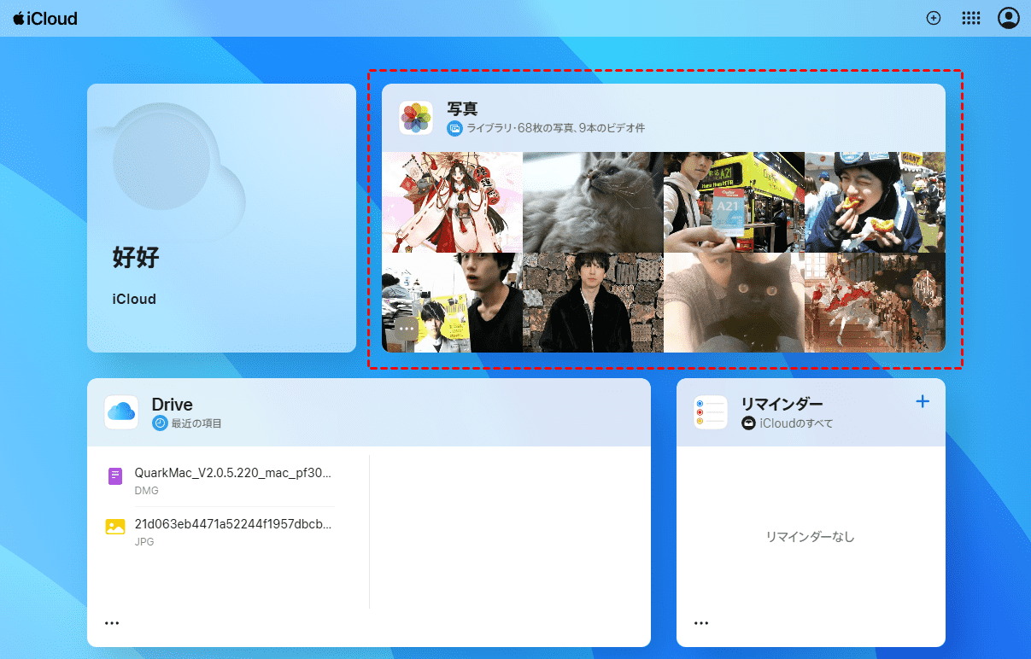Open the black cat selfie photo
Viewport: 1031px width, 659px height.
[734, 302]
